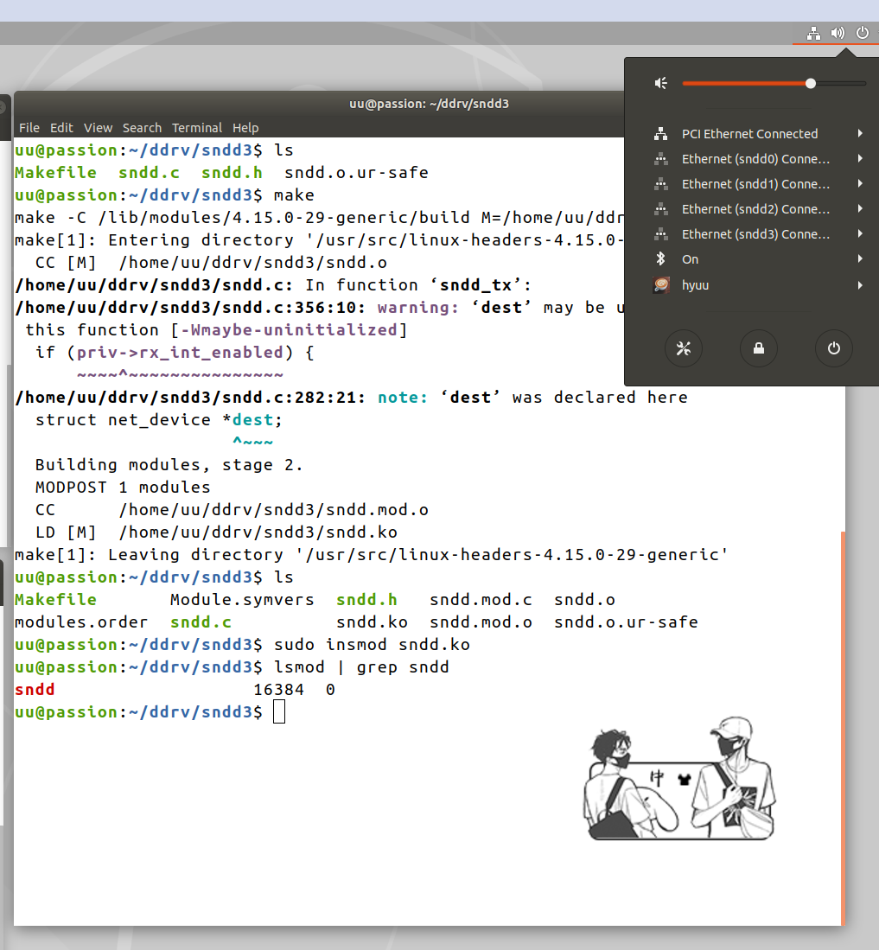Viewport: 879px width, 950px height.
Task: Click the Bluetooth icon in system menu
Action: (660, 259)
